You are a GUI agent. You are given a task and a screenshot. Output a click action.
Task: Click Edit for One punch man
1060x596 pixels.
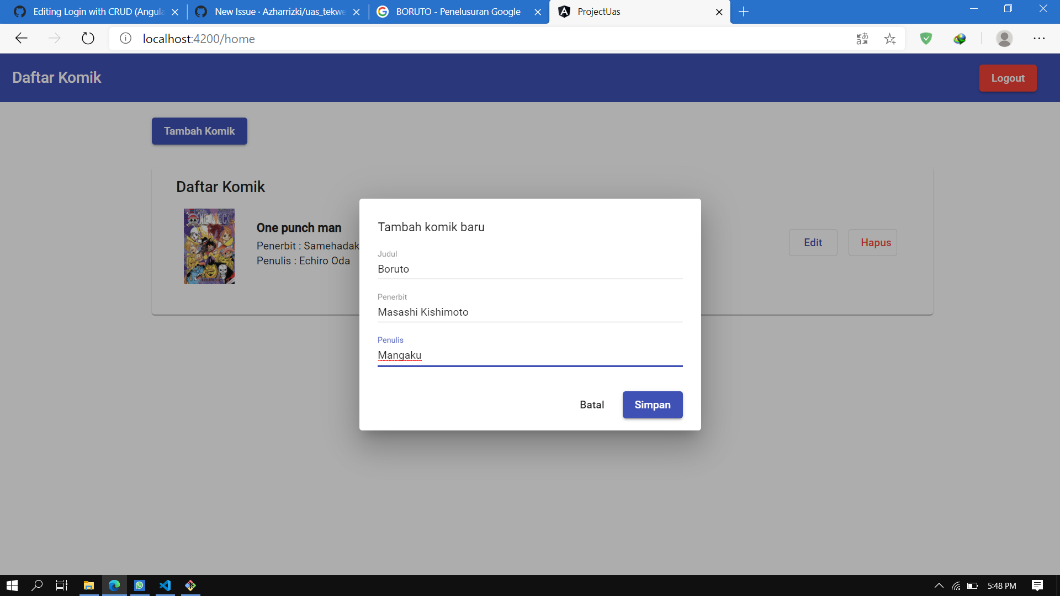tap(813, 242)
